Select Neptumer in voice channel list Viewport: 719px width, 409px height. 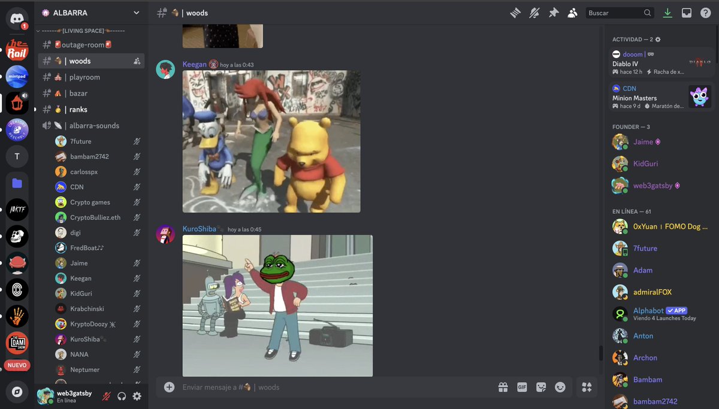99,369
